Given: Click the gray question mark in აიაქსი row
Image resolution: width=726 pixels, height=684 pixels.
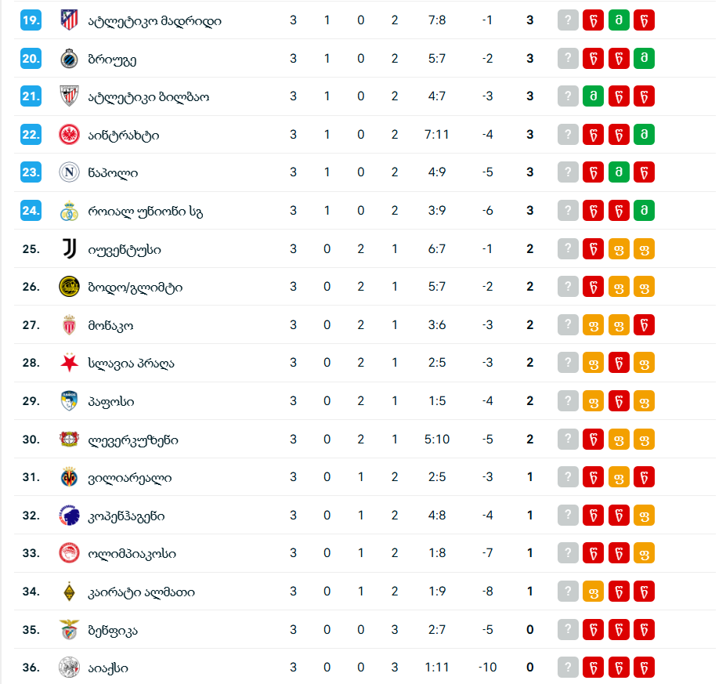Looking at the screenshot, I should pyautogui.click(x=568, y=668).
